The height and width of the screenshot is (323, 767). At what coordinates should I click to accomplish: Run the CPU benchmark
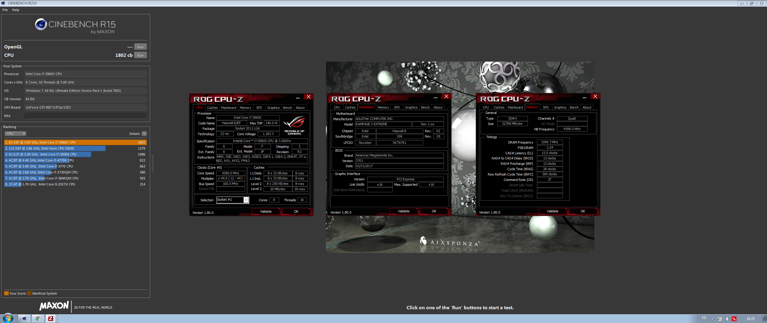(x=140, y=55)
